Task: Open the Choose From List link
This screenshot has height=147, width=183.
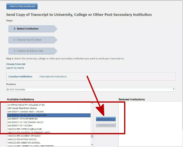Action: click(x=16, y=64)
